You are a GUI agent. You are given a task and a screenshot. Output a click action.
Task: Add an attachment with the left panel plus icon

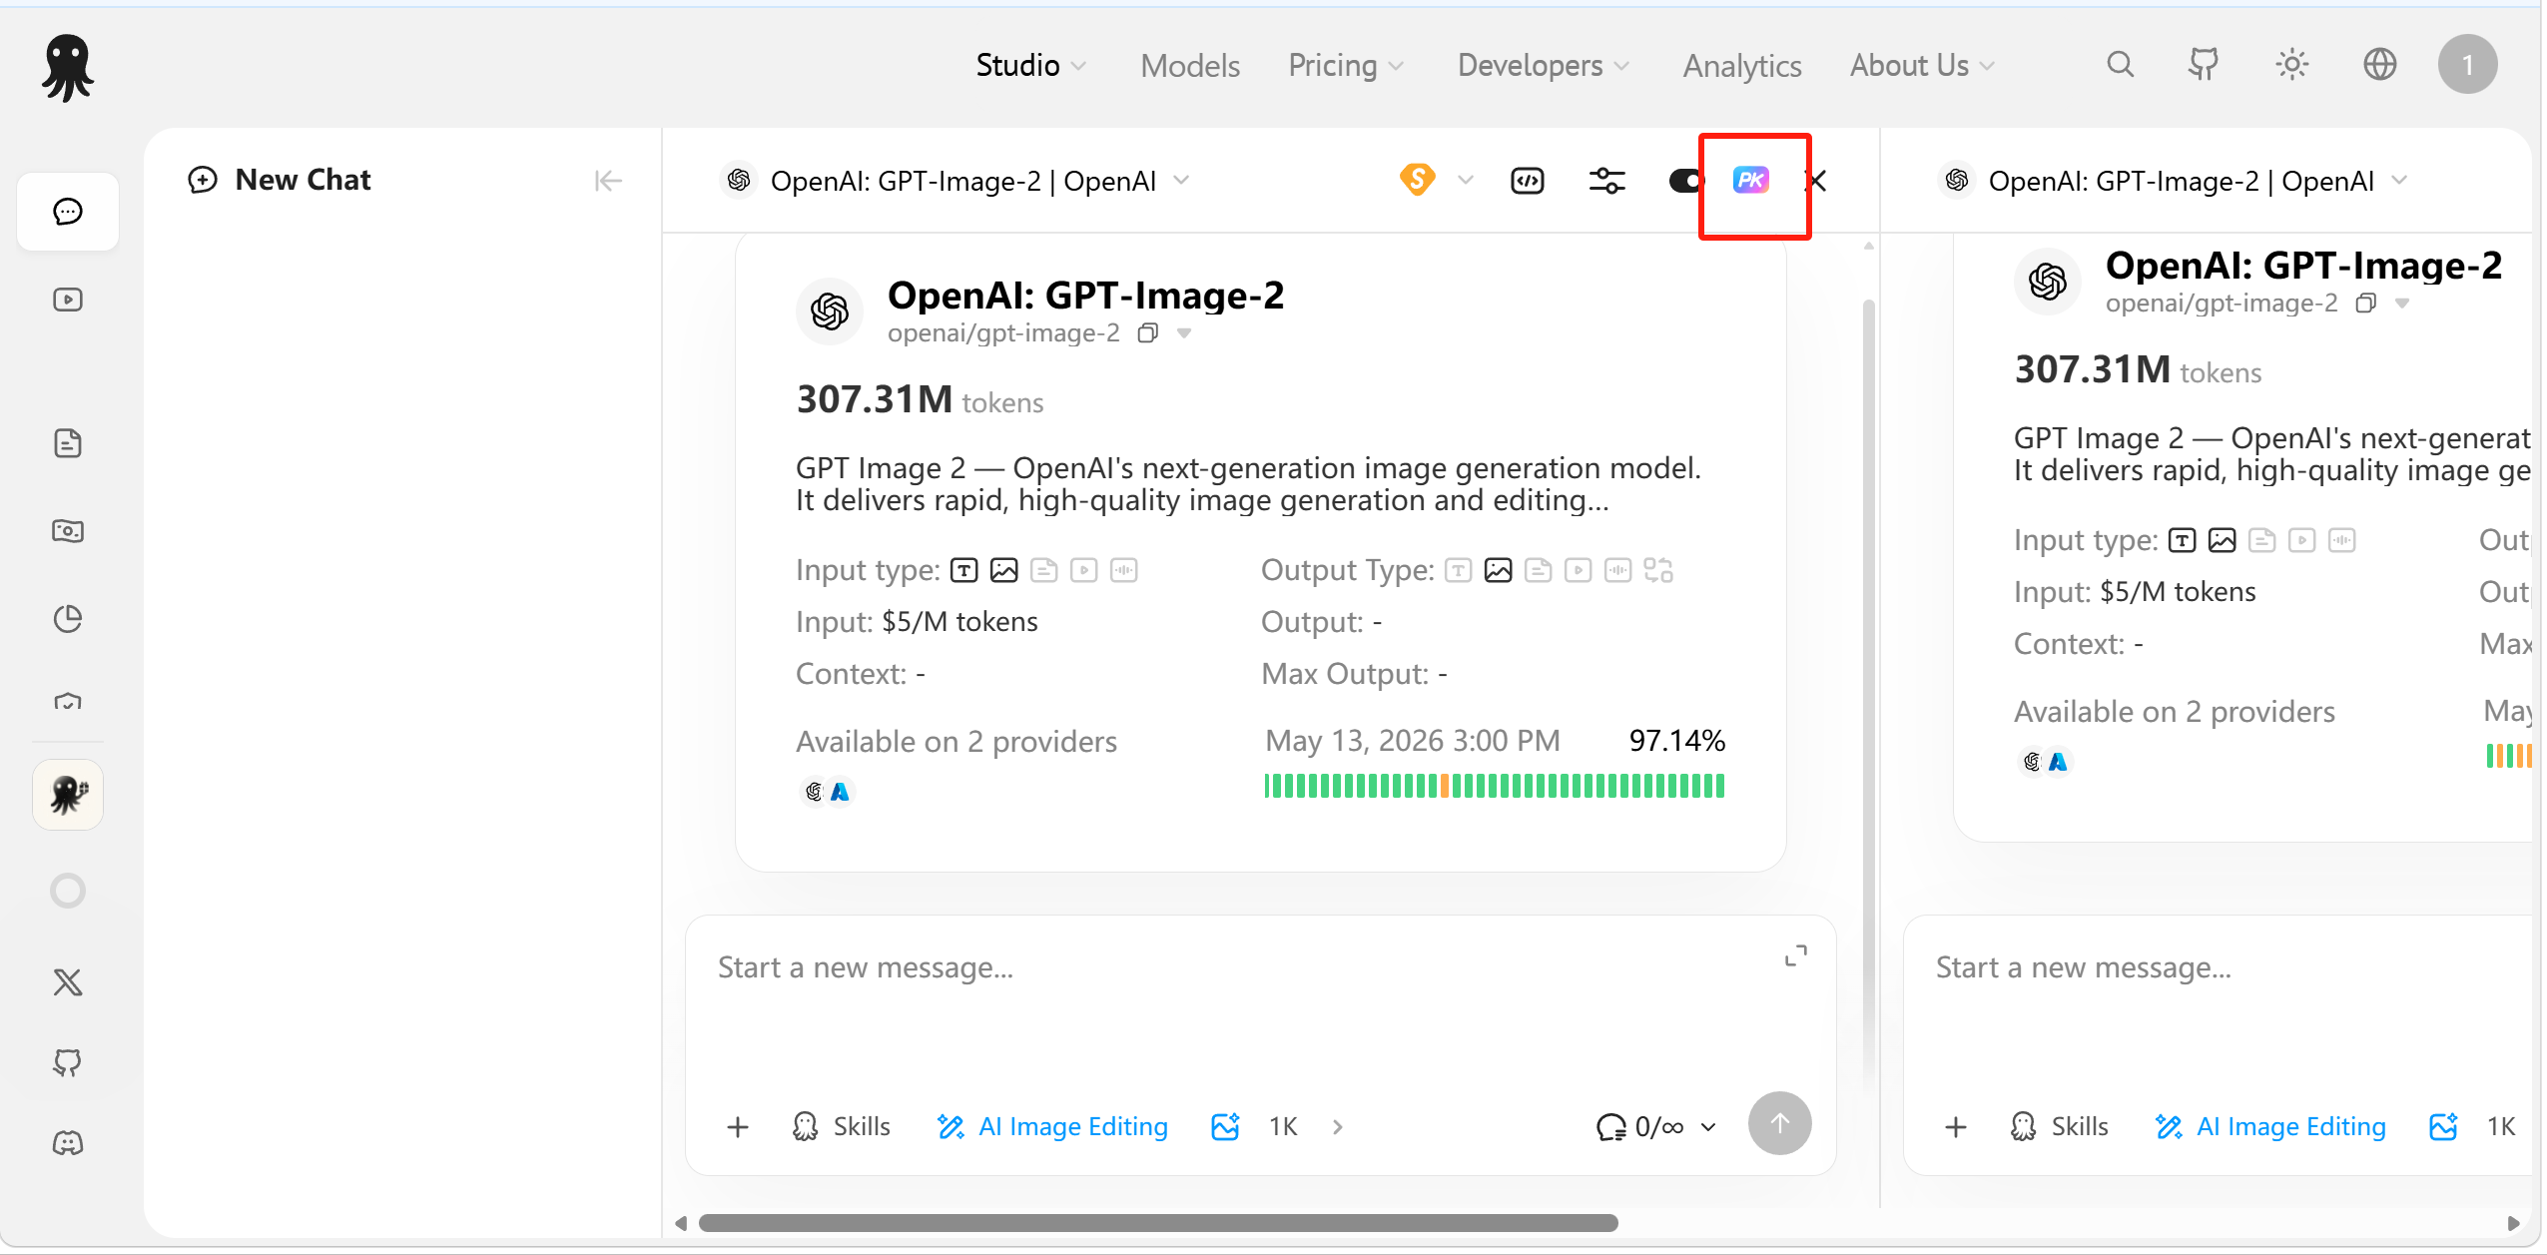(738, 1127)
